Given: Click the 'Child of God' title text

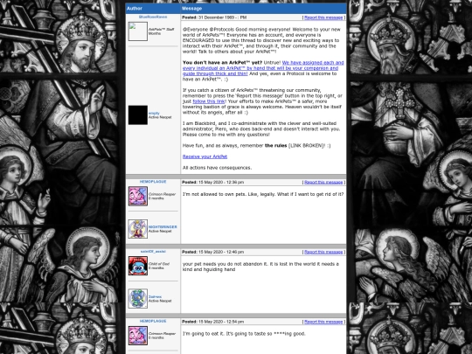Looking at the screenshot, I should [159, 264].
